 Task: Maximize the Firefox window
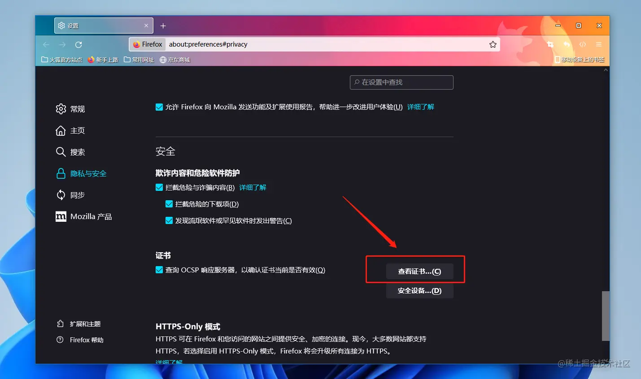pos(579,26)
